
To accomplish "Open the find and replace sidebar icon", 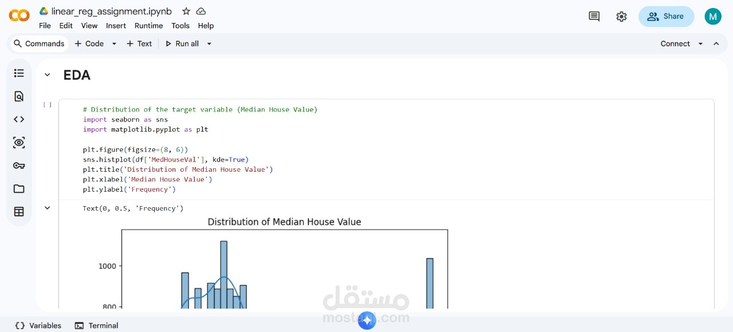I will click(x=19, y=96).
